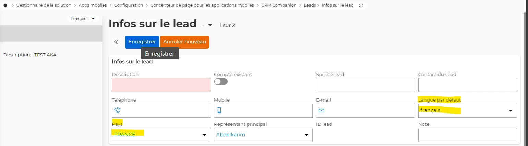The width and height of the screenshot is (528, 146).
Task: Open the Apps mobiles breadcrumb
Action: tap(93, 5)
